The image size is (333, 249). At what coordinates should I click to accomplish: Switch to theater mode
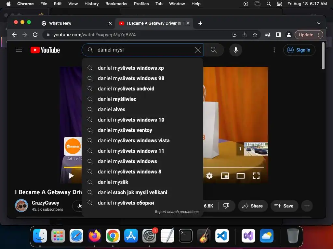coord(240,176)
